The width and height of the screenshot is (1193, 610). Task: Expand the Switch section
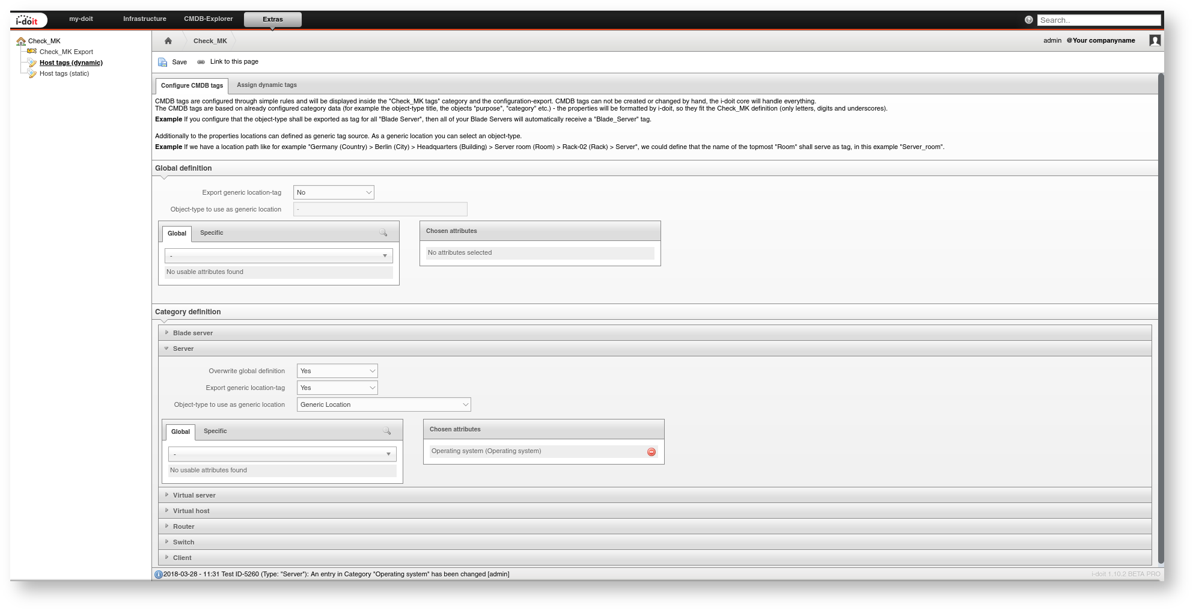click(655, 542)
